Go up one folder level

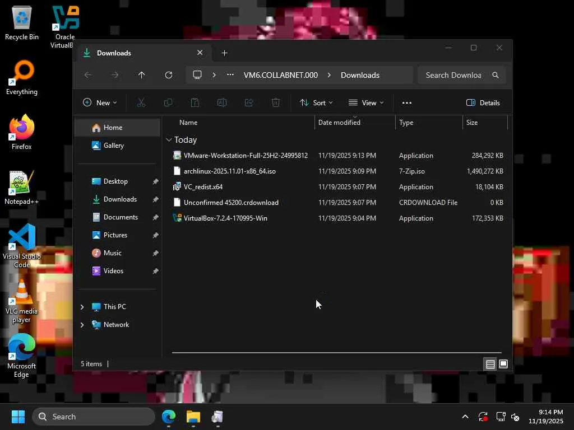pyautogui.click(x=141, y=75)
